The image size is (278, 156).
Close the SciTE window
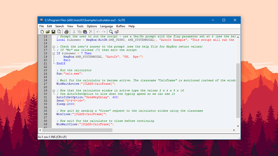click(x=235, y=20)
